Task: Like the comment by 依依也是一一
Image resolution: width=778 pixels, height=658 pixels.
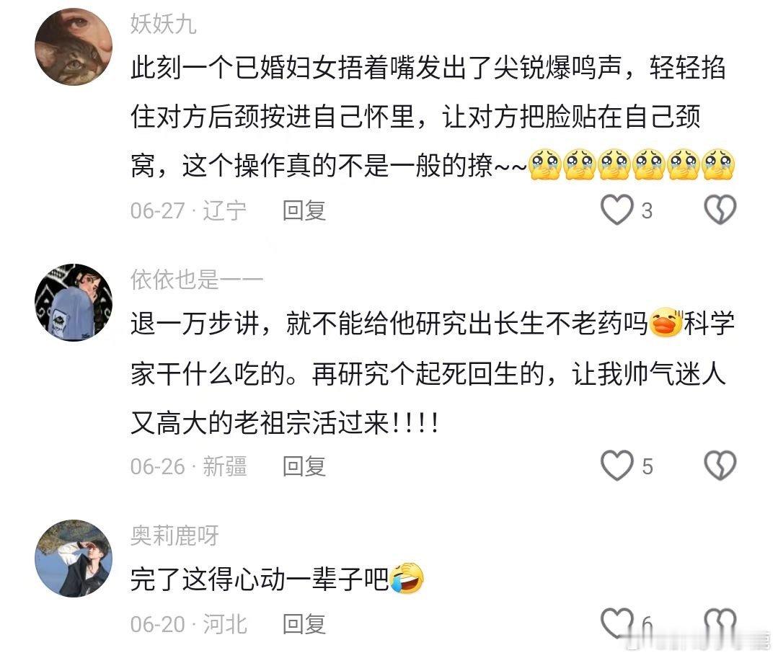Action: click(x=616, y=466)
